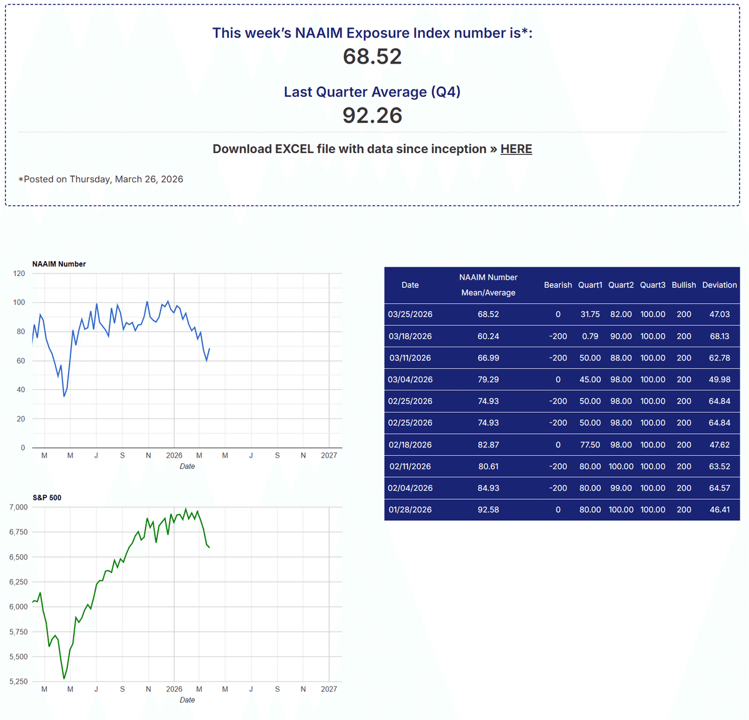
Task: Select the 02/04/2026 date cell
Action: [410, 488]
